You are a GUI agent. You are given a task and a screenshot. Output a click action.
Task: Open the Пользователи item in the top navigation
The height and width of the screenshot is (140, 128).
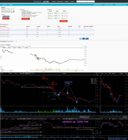pos(60,1)
